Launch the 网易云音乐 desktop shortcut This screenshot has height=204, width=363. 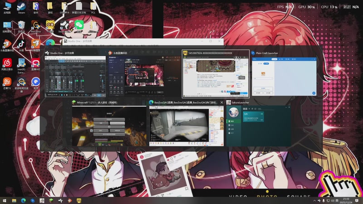pos(7,64)
